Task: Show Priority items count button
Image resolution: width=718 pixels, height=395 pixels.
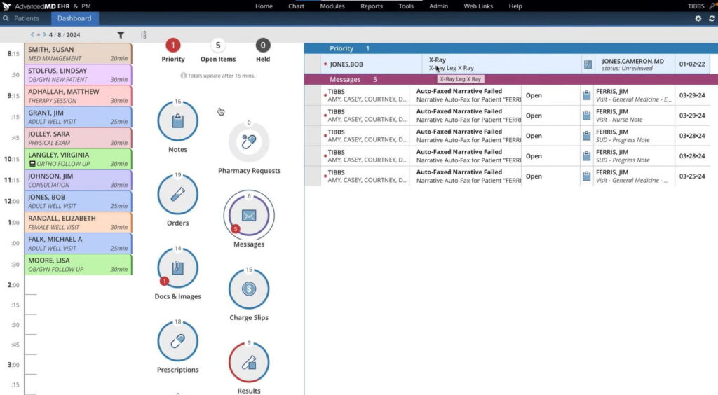Action: (173, 46)
